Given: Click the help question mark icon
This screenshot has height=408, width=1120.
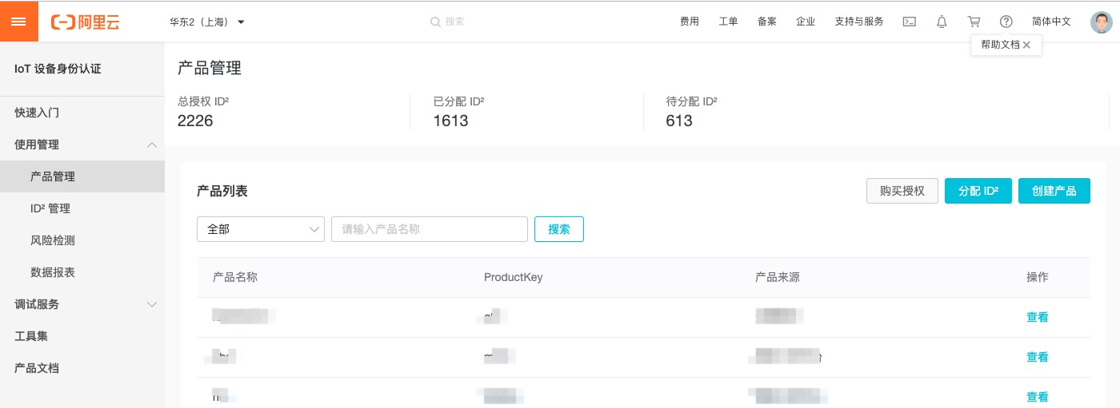Looking at the screenshot, I should click(x=1006, y=22).
